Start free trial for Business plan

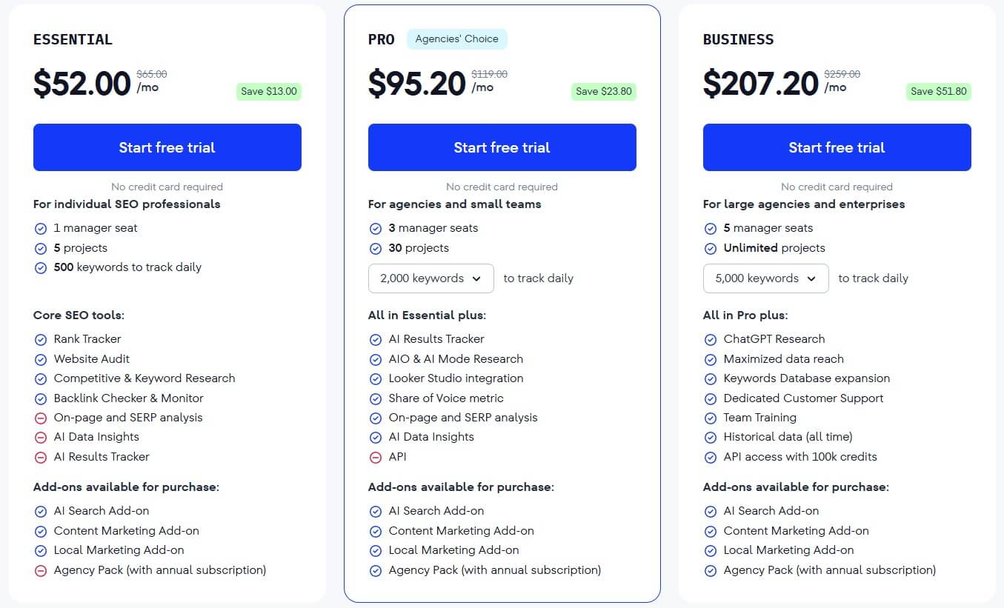point(837,147)
